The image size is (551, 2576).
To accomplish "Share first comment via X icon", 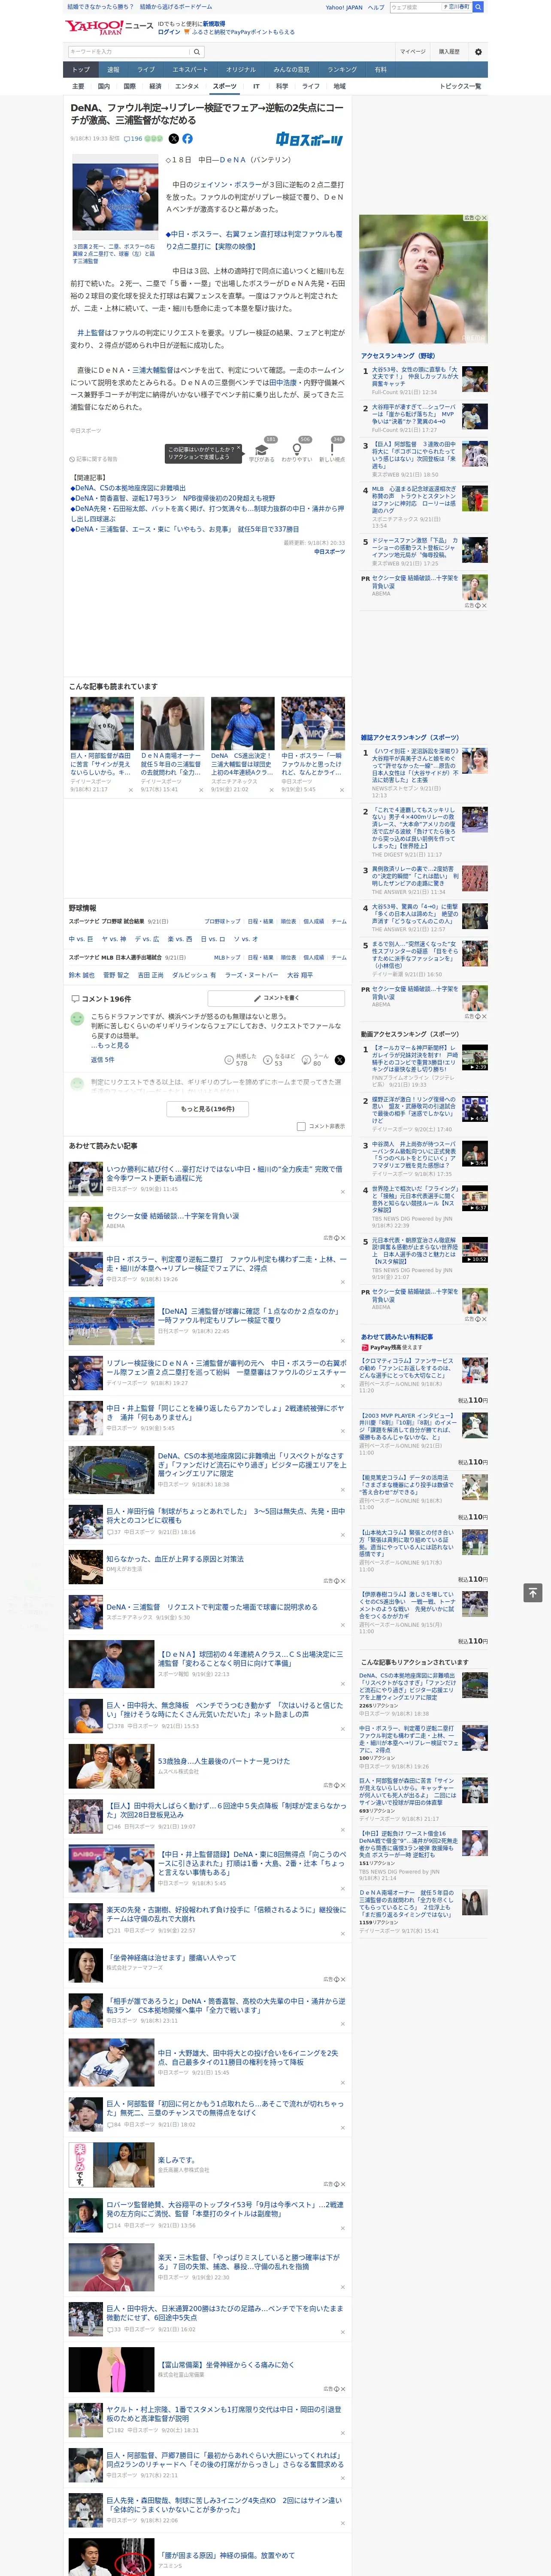I will (340, 1059).
